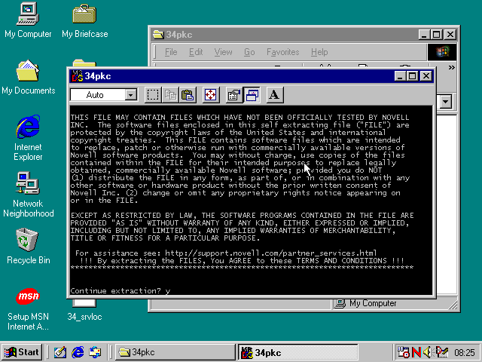Switch to the 34pkc folder taskbar button
This screenshot has height=362, width=482.
pyautogui.click(x=175, y=352)
